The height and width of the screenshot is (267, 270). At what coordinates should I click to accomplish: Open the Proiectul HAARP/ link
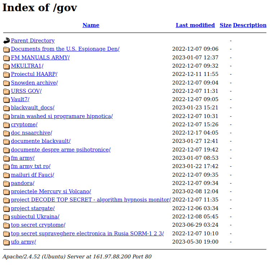(34, 74)
